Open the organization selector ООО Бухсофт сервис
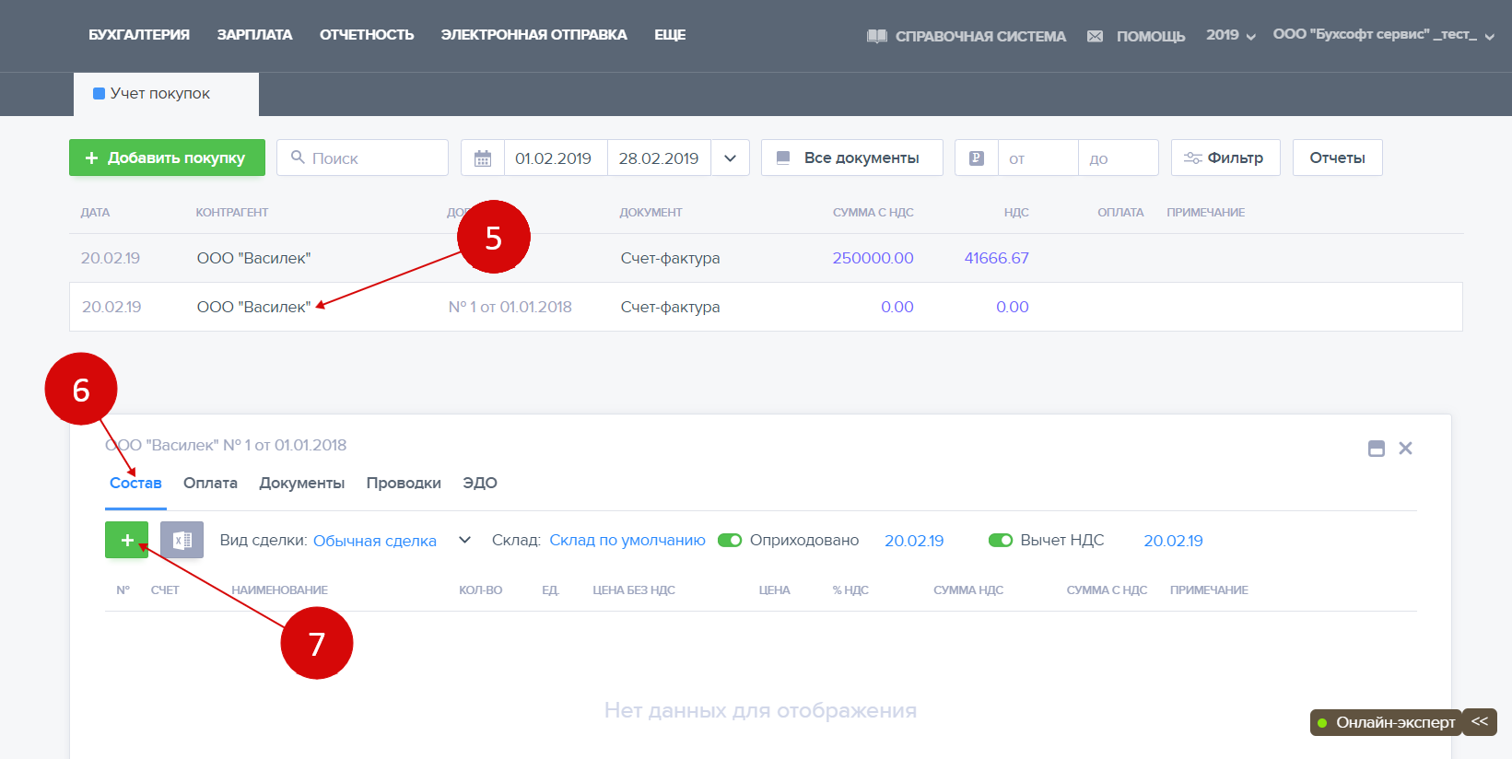Screen dimensions: 1512x759 coord(1383,35)
